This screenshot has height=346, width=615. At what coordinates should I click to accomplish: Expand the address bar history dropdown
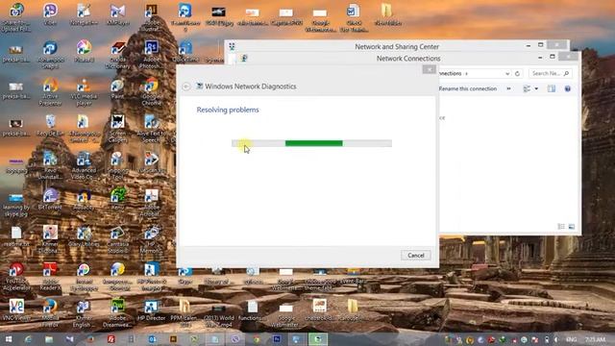click(x=507, y=73)
